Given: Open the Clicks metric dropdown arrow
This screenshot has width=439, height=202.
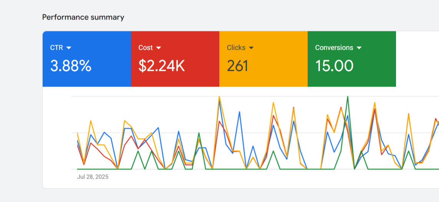Looking at the screenshot, I should pyautogui.click(x=251, y=48).
